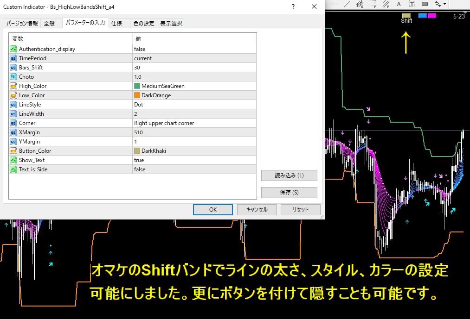The image size is (470, 319).
Task: Select the Button_Color variable name
Action: coord(35,151)
